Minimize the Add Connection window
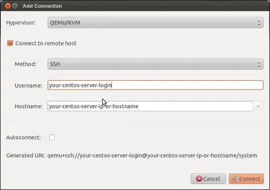The width and height of the screenshot is (270, 190). click(15, 6)
